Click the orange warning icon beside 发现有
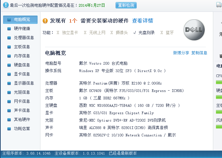The width and height of the screenshot is (222, 158). click(x=45, y=21)
